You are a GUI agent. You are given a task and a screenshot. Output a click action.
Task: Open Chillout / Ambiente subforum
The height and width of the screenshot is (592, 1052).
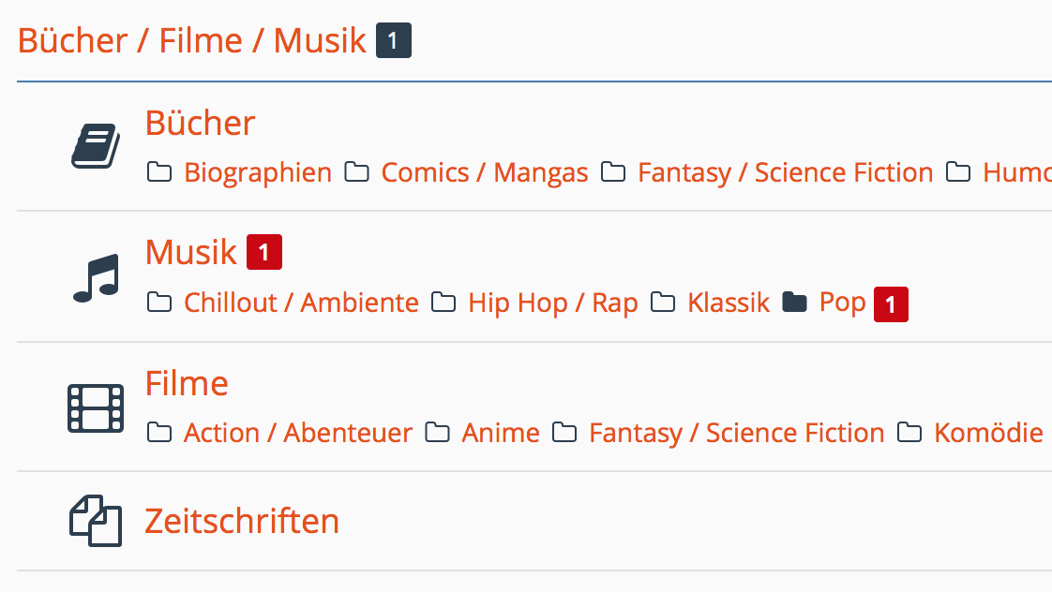(x=301, y=303)
